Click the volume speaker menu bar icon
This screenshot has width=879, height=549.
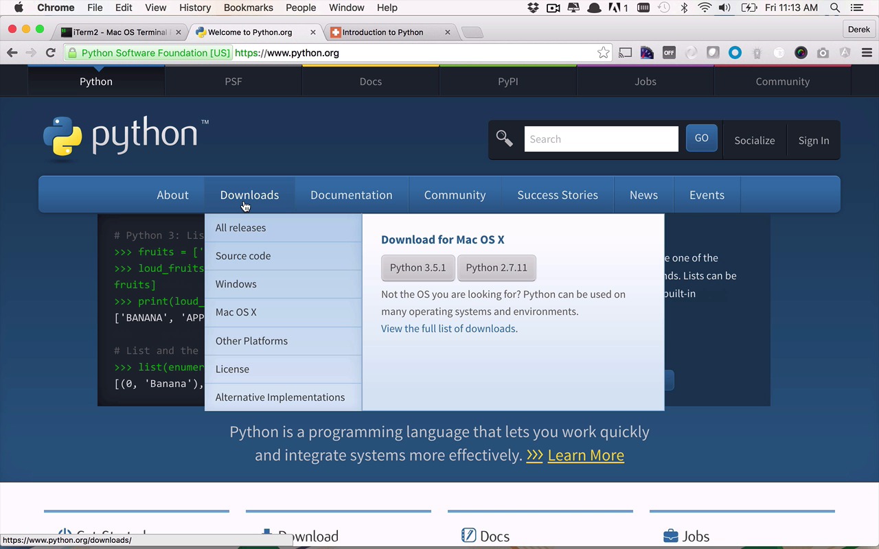(724, 8)
